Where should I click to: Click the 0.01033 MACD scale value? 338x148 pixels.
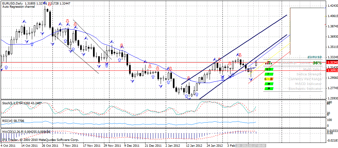[333, 131]
